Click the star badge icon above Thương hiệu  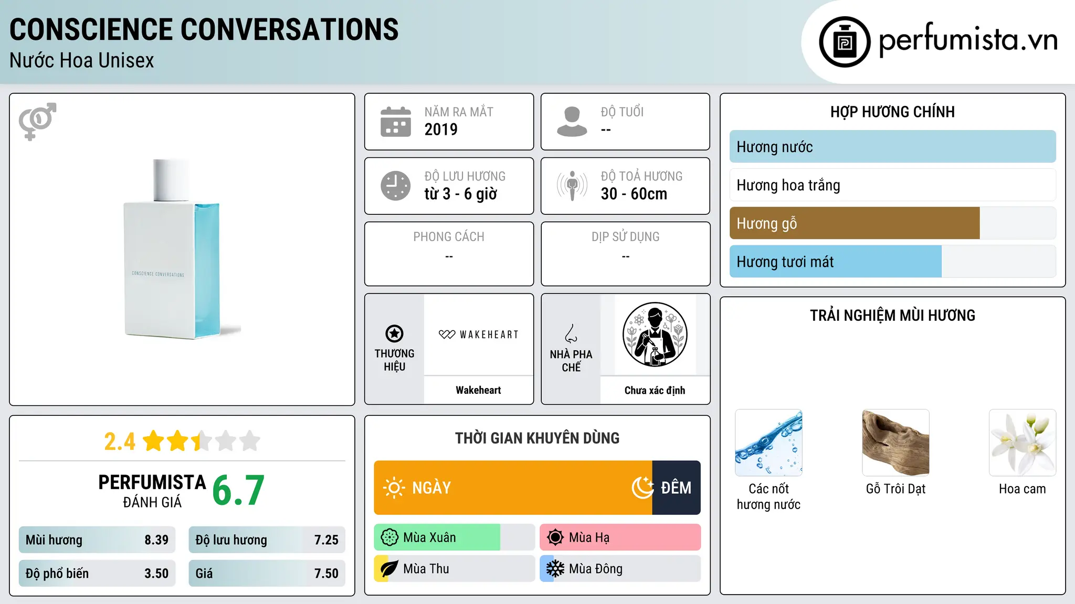[x=394, y=333]
